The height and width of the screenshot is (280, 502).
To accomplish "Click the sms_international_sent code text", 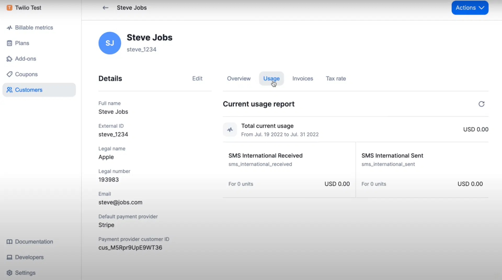I will pyautogui.click(x=388, y=164).
